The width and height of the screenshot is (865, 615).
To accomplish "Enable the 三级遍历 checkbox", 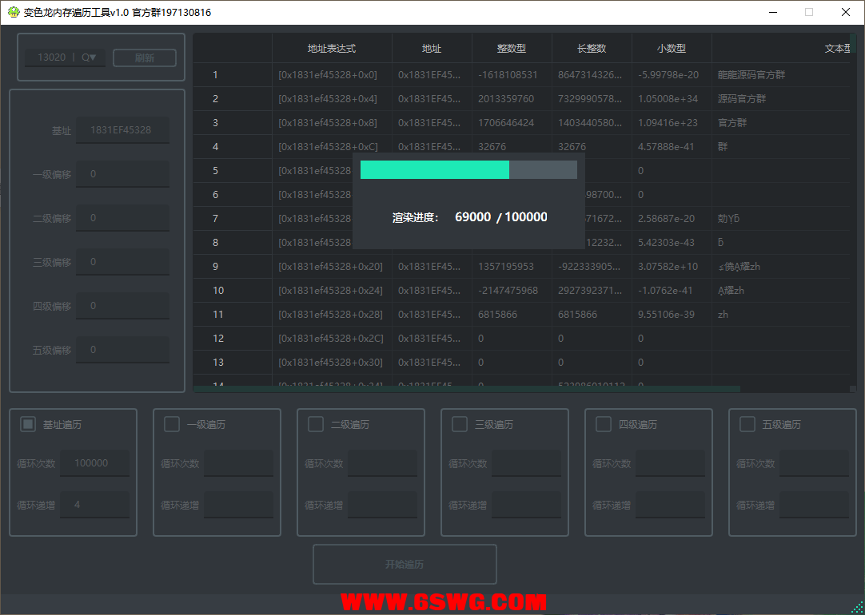I will point(460,424).
